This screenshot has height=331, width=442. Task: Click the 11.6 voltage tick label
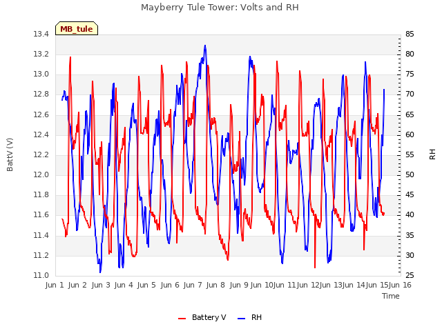click(41, 215)
